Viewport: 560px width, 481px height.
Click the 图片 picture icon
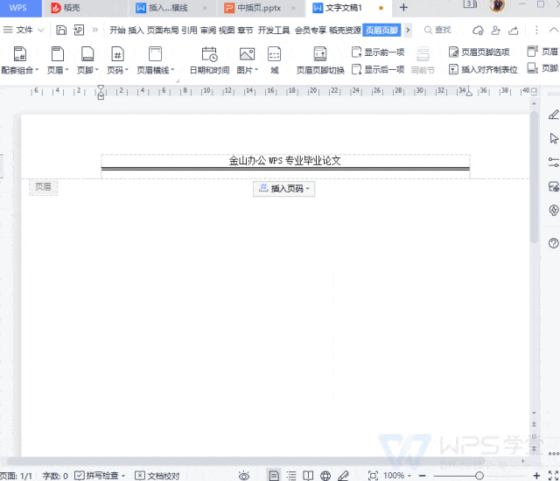(247, 54)
